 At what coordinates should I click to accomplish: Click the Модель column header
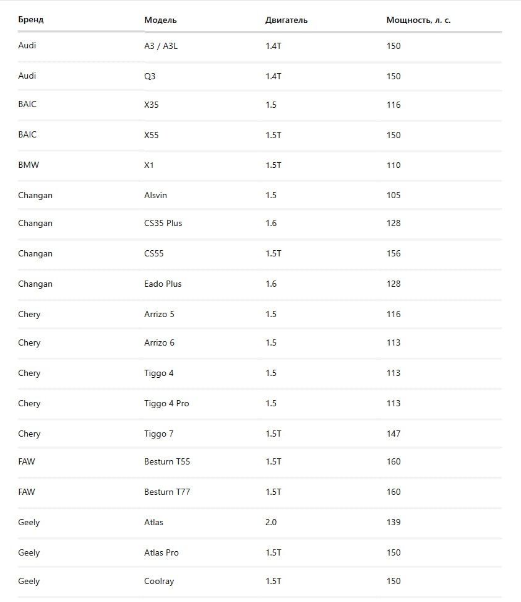tap(160, 20)
